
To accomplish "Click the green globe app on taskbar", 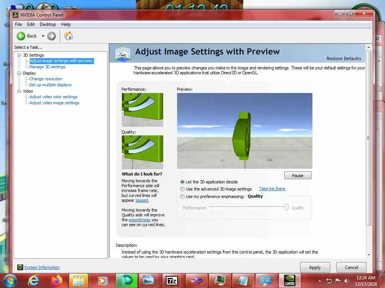I will coord(126,280).
